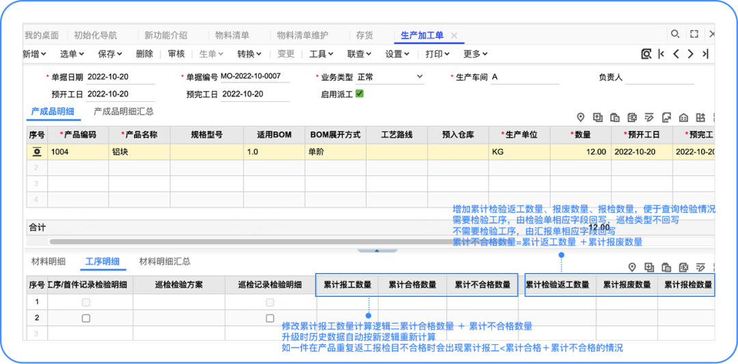The width and height of the screenshot is (738, 364).
Task: Click the fullscreen expand icon
Action: [694, 34]
